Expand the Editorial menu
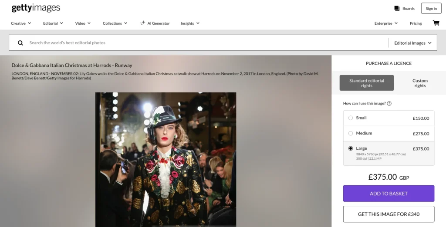Viewport: 446px width, 227px height. pos(53,23)
